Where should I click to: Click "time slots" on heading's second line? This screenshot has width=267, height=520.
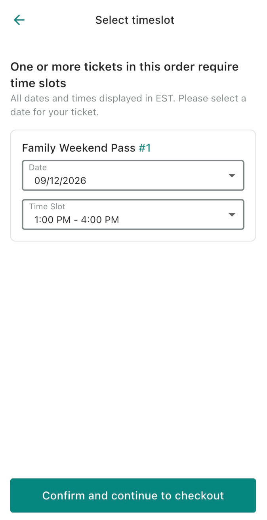pos(38,83)
